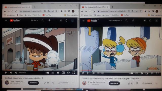162x91 pixels.
Task: Play the Casagrandes video in right window
Action: [83, 73]
